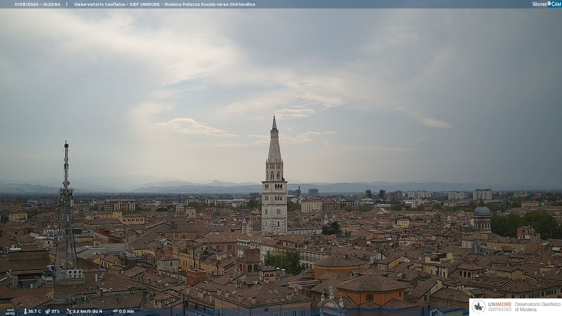562x316 pixels.
Task: Click the thermometer temperature icon
Action: coord(25,311)
